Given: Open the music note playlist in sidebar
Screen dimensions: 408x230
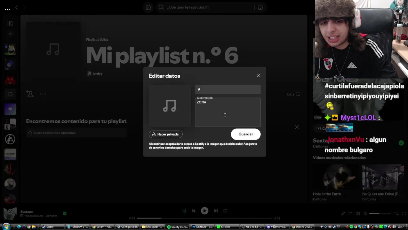Looking at the screenshot, I should click(10, 94).
